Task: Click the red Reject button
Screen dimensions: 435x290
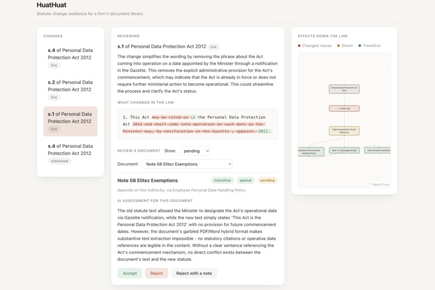Action: (157, 273)
